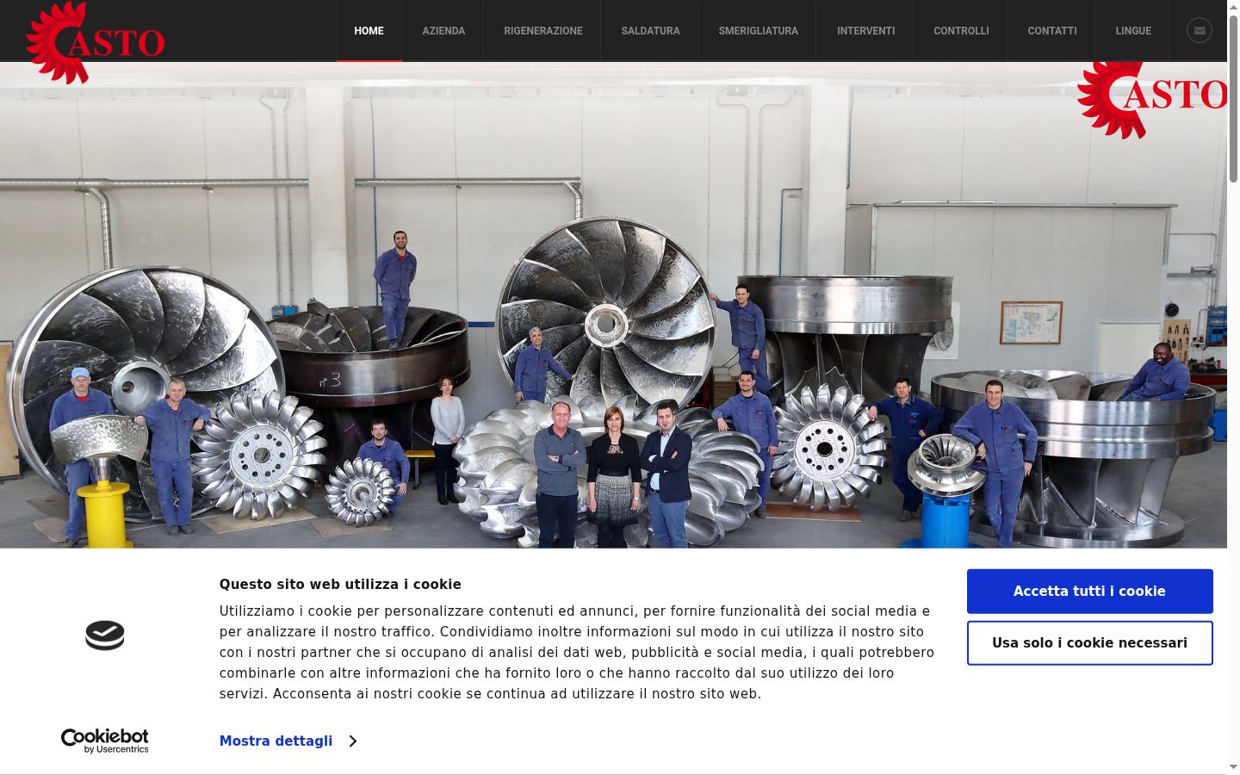Open the CONTATTI menu item
Viewport: 1240px width, 775px height.
pyautogui.click(x=1051, y=31)
